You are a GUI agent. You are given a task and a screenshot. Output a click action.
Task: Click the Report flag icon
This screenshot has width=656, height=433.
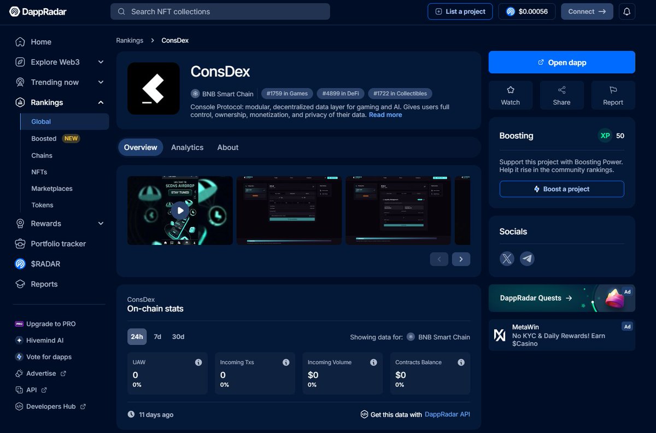click(x=612, y=95)
